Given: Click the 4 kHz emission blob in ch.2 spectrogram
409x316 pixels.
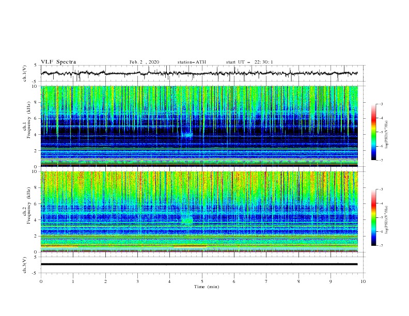Looking at the screenshot, I should click(x=187, y=221).
